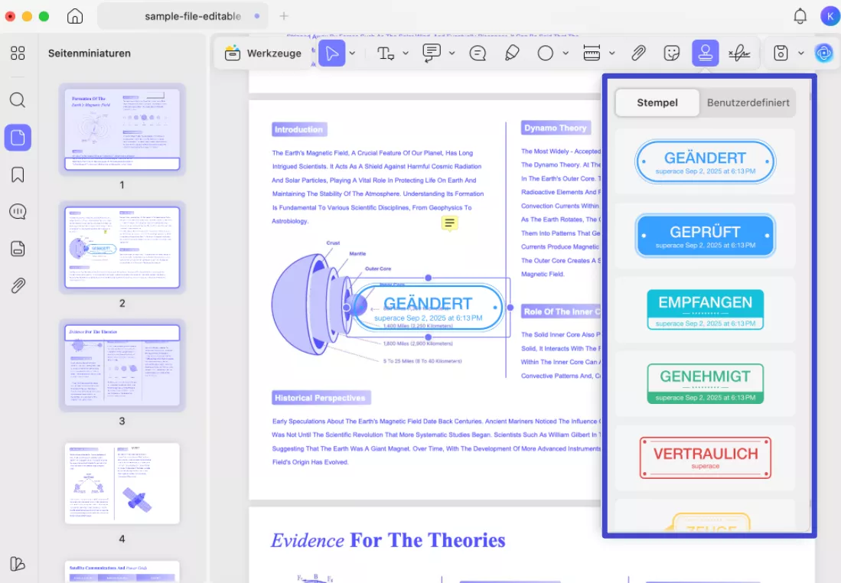Screen dimensions: 841x583
Task: Select page 2 thumbnail
Action: tap(122, 247)
